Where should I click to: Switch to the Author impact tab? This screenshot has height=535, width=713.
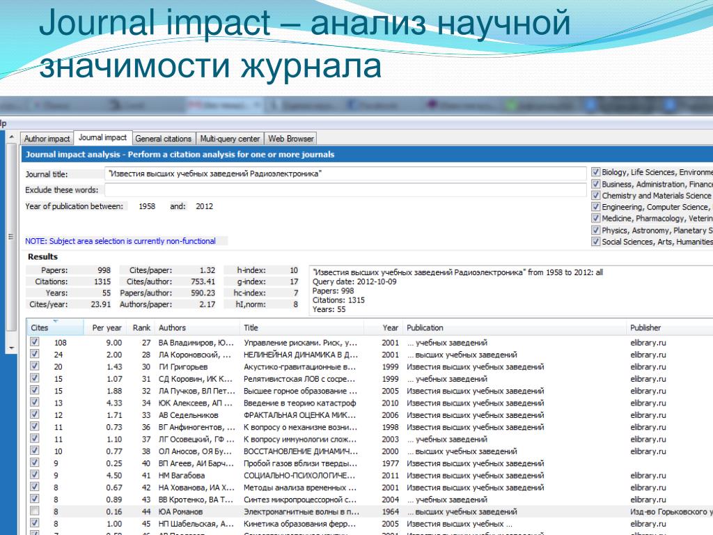click(x=47, y=139)
